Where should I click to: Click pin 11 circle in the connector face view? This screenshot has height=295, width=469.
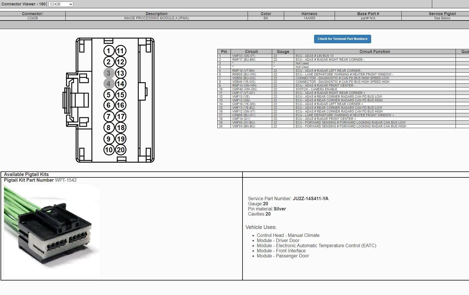click(120, 51)
